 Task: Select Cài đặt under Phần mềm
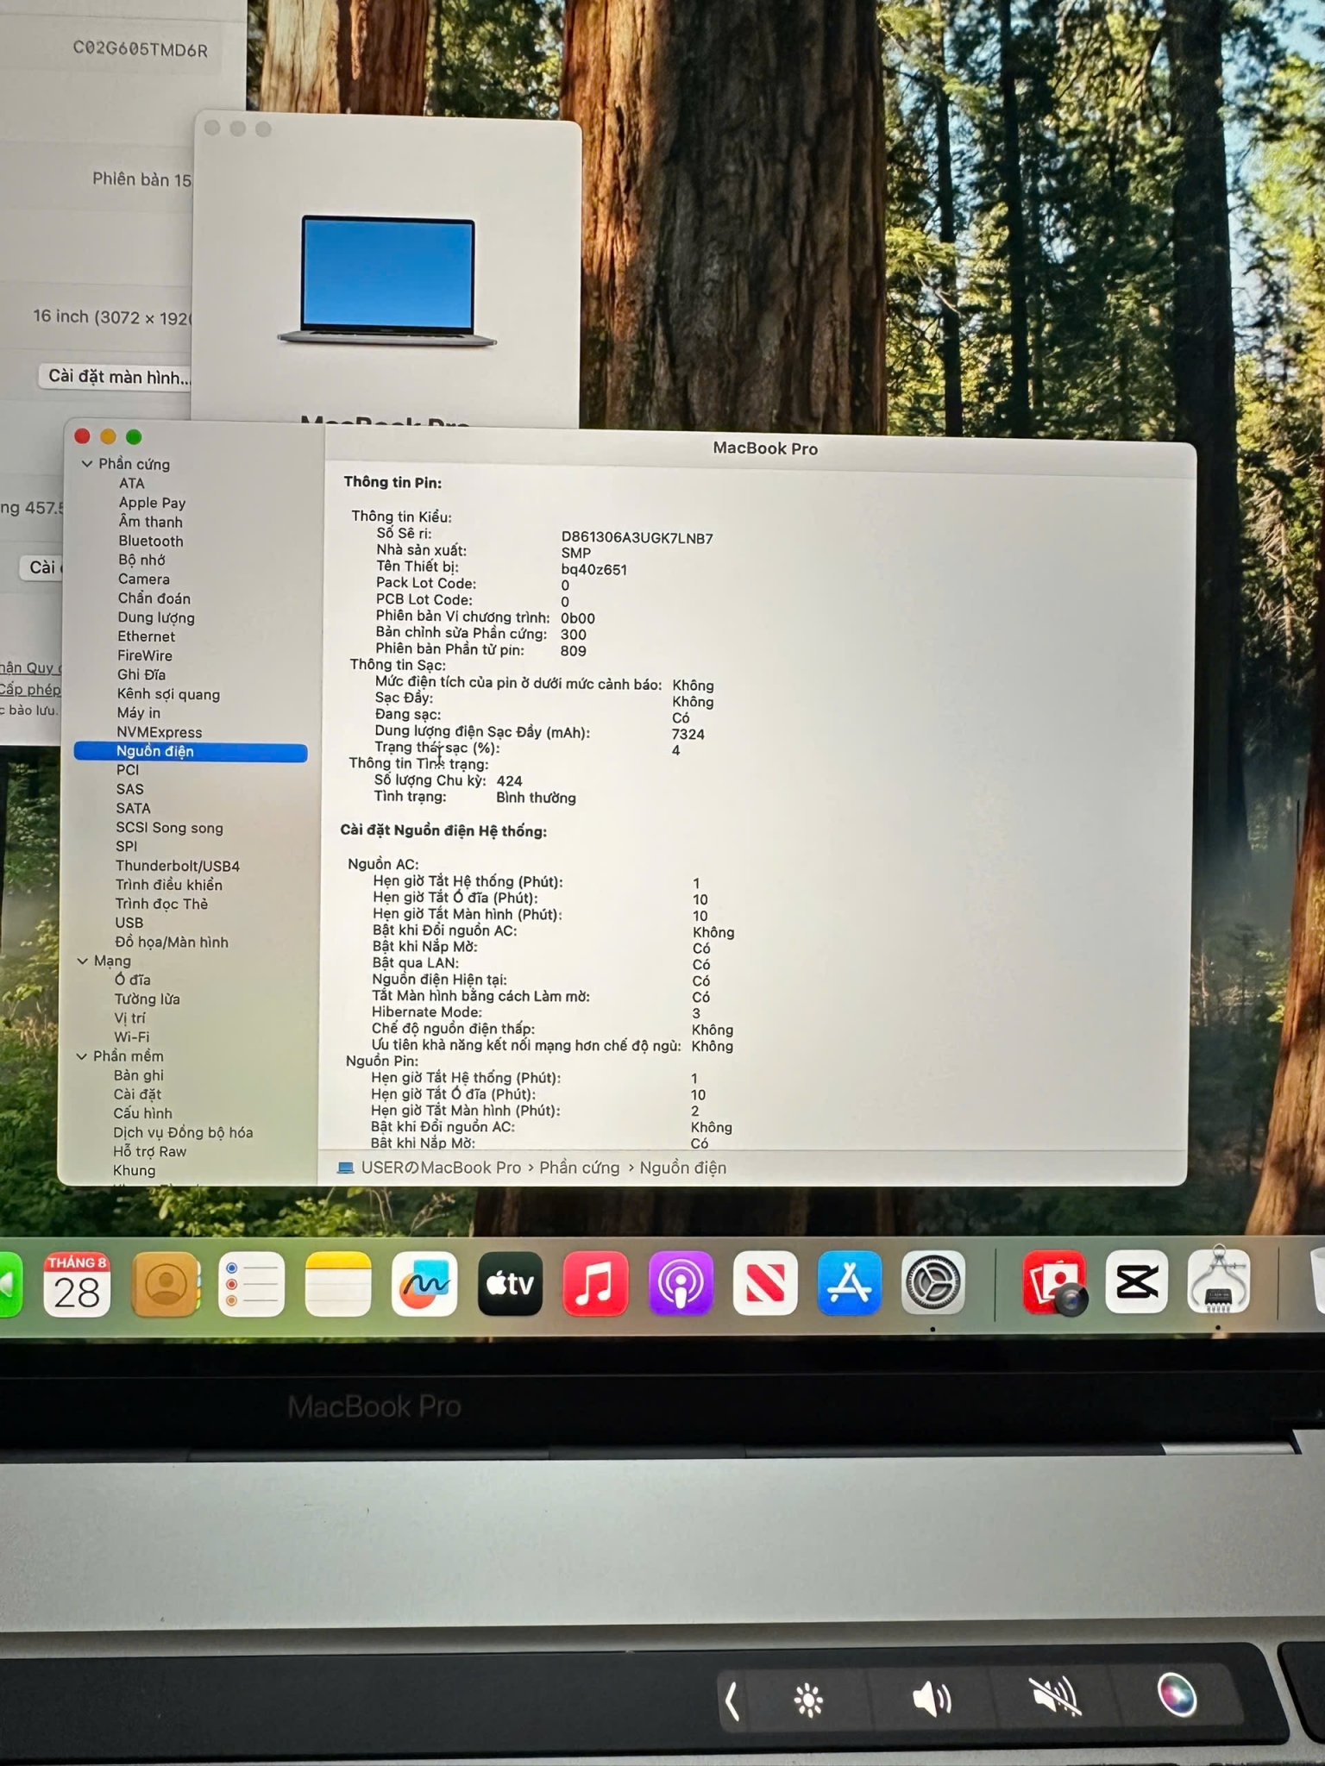pyautogui.click(x=138, y=1094)
